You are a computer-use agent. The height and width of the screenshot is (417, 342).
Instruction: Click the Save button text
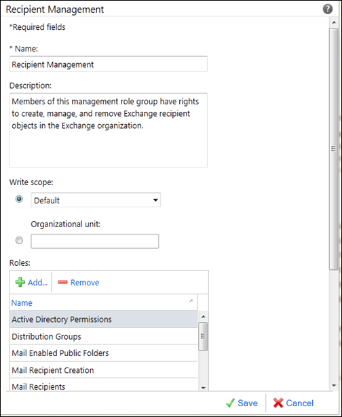(x=248, y=403)
